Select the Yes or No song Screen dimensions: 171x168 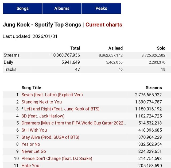(31, 144)
